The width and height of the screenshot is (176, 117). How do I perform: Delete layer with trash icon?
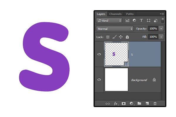point(155,104)
